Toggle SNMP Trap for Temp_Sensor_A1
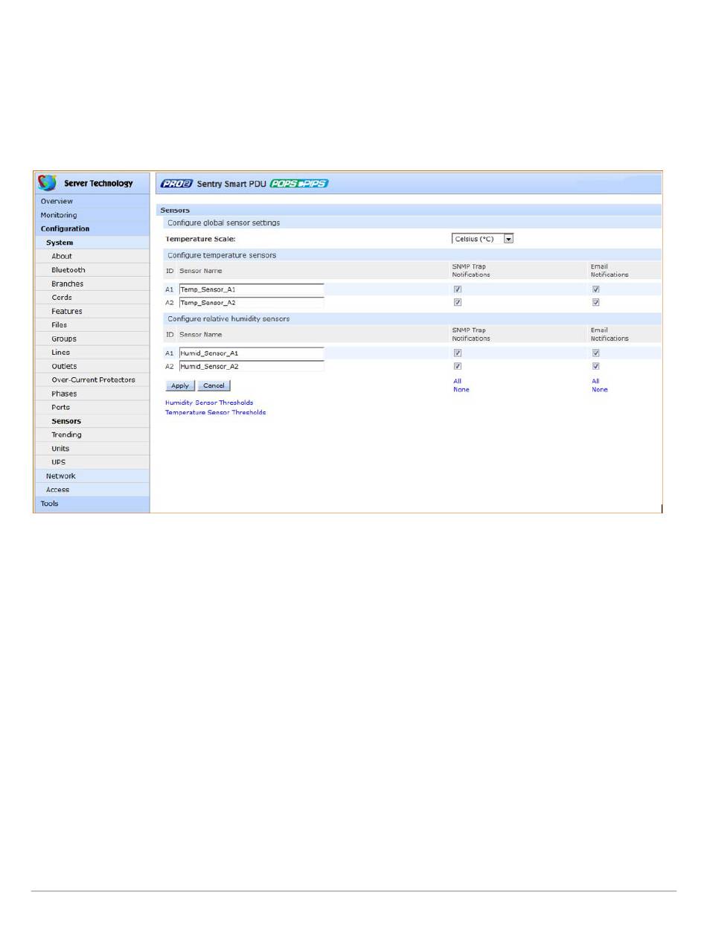 coord(458,289)
